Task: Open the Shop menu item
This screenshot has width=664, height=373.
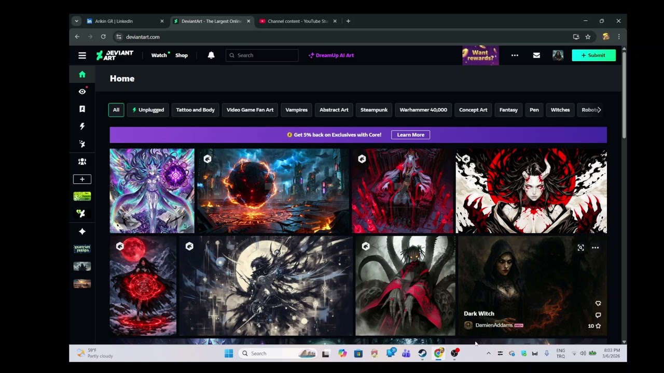Action: (x=182, y=55)
